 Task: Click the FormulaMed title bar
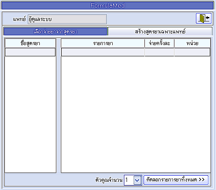(x=108, y=5)
